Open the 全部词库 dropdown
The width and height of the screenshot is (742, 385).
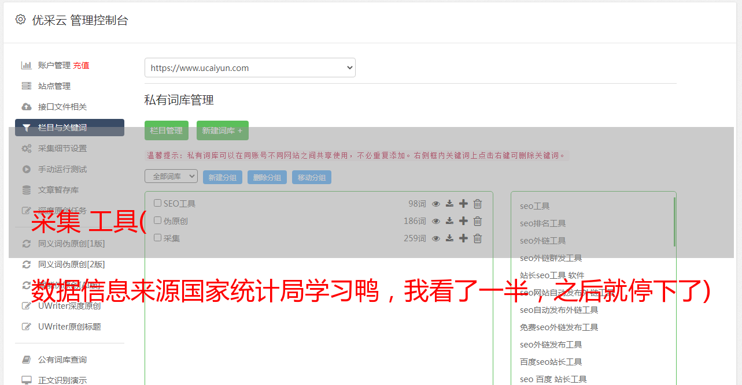[171, 176]
